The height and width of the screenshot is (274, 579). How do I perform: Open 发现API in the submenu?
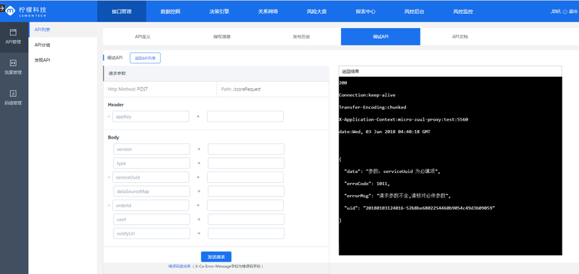pyautogui.click(x=62, y=60)
